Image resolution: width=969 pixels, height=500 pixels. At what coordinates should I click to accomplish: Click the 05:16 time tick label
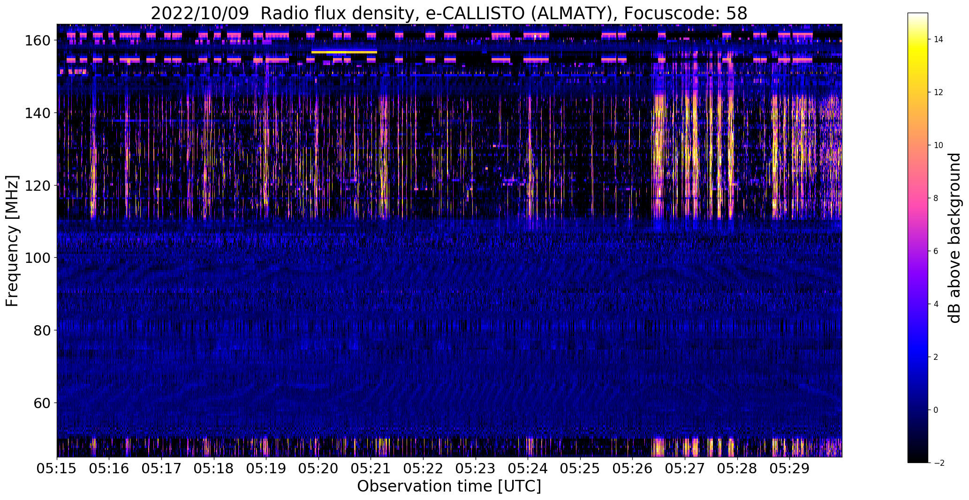pos(109,469)
